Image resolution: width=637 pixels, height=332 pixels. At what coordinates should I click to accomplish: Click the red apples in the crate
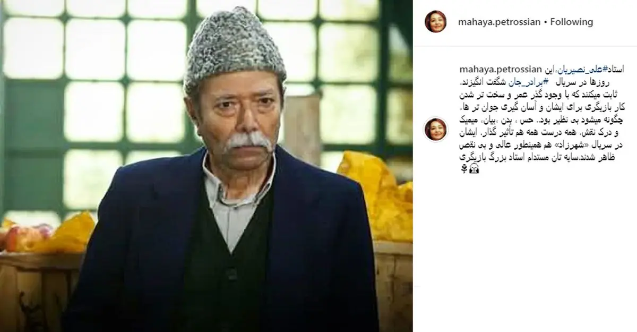click(27, 235)
